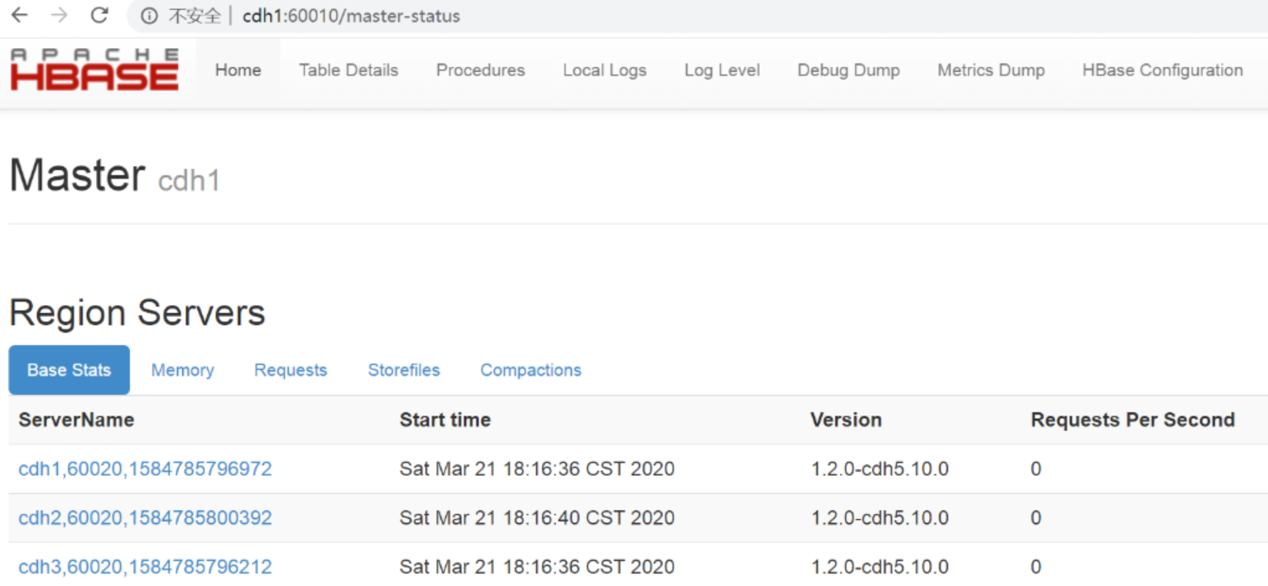The width and height of the screenshot is (1268, 586).
Task: Open HBase Configuration page
Action: 1162,70
